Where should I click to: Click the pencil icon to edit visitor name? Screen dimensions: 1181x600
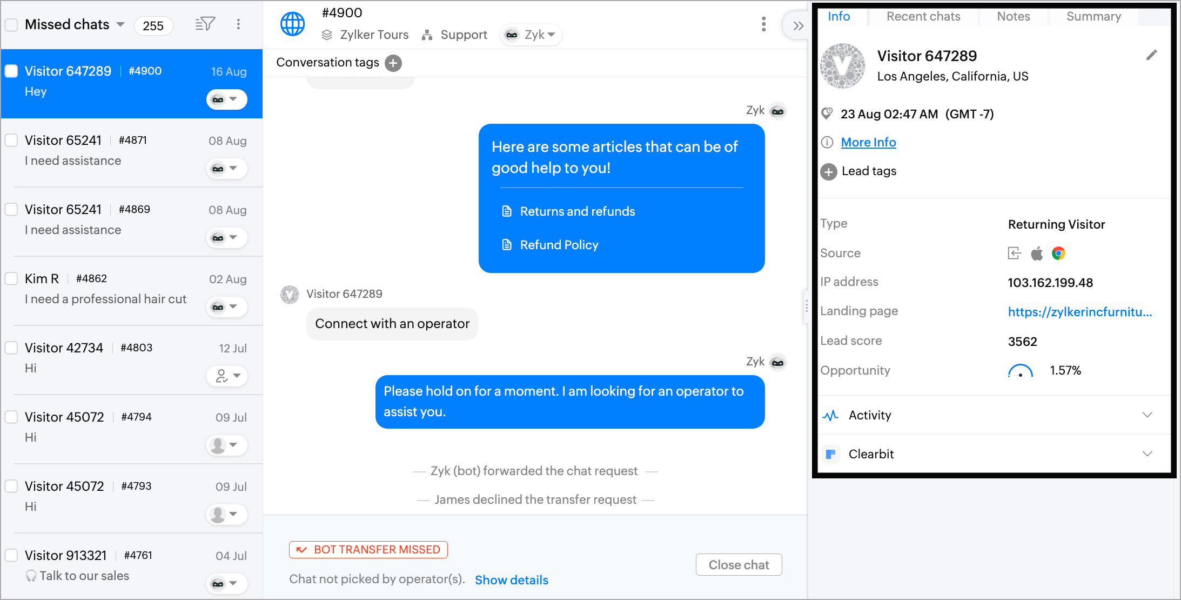[x=1151, y=55]
